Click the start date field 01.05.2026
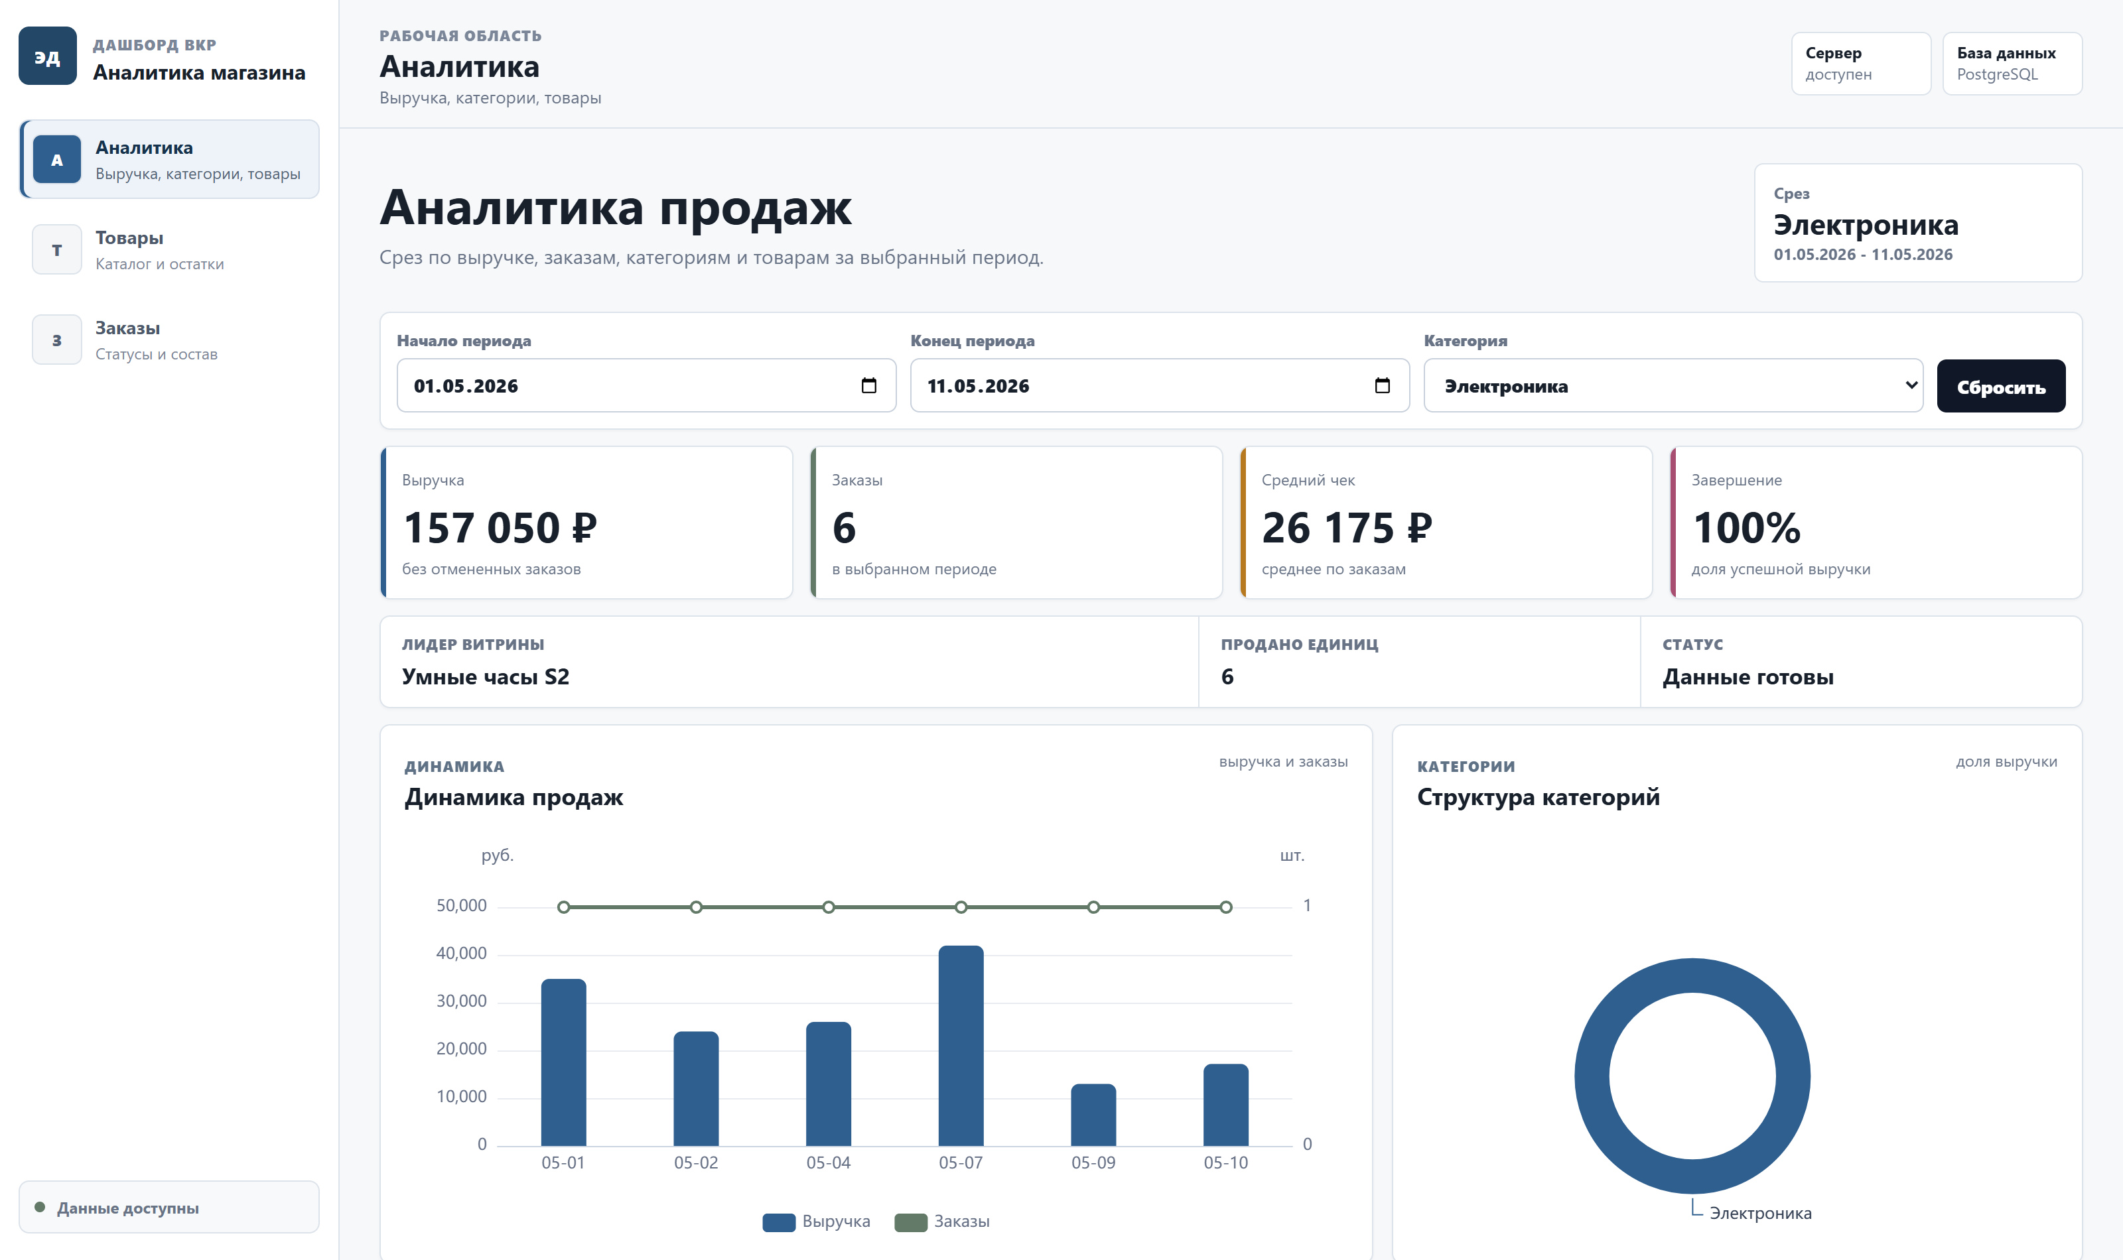 coord(646,385)
